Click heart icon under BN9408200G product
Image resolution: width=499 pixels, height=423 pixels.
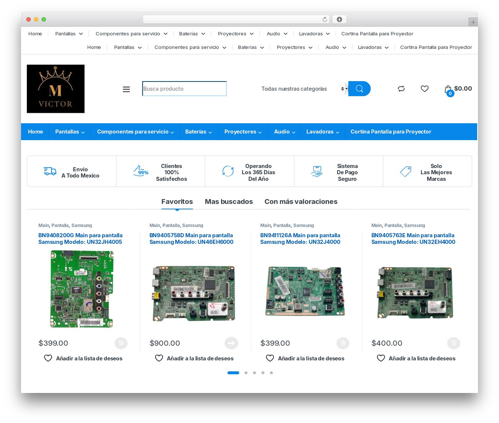(x=48, y=358)
